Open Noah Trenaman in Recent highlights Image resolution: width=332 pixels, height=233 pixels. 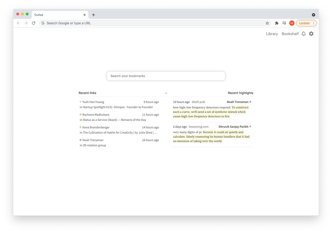pos(238,102)
